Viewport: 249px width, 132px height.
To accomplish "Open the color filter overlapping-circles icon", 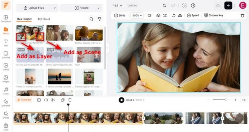I will (x=158, y=15).
